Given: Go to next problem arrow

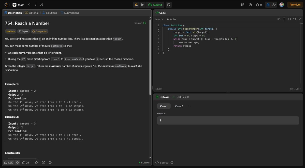Looking at the screenshot, I should point(35,5).
